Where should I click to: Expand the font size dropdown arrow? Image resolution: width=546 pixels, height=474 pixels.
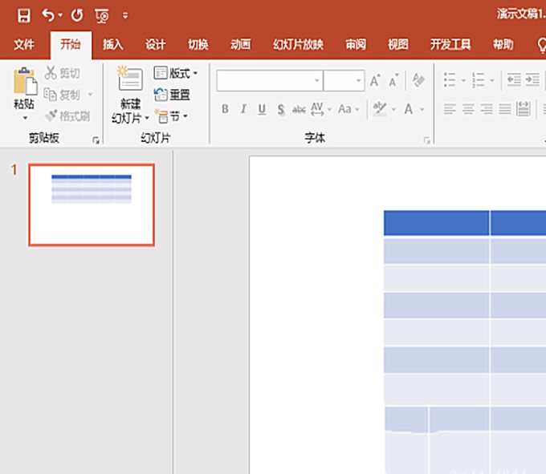[x=359, y=80]
